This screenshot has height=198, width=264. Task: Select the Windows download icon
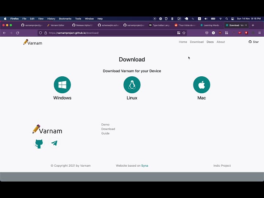(x=62, y=85)
